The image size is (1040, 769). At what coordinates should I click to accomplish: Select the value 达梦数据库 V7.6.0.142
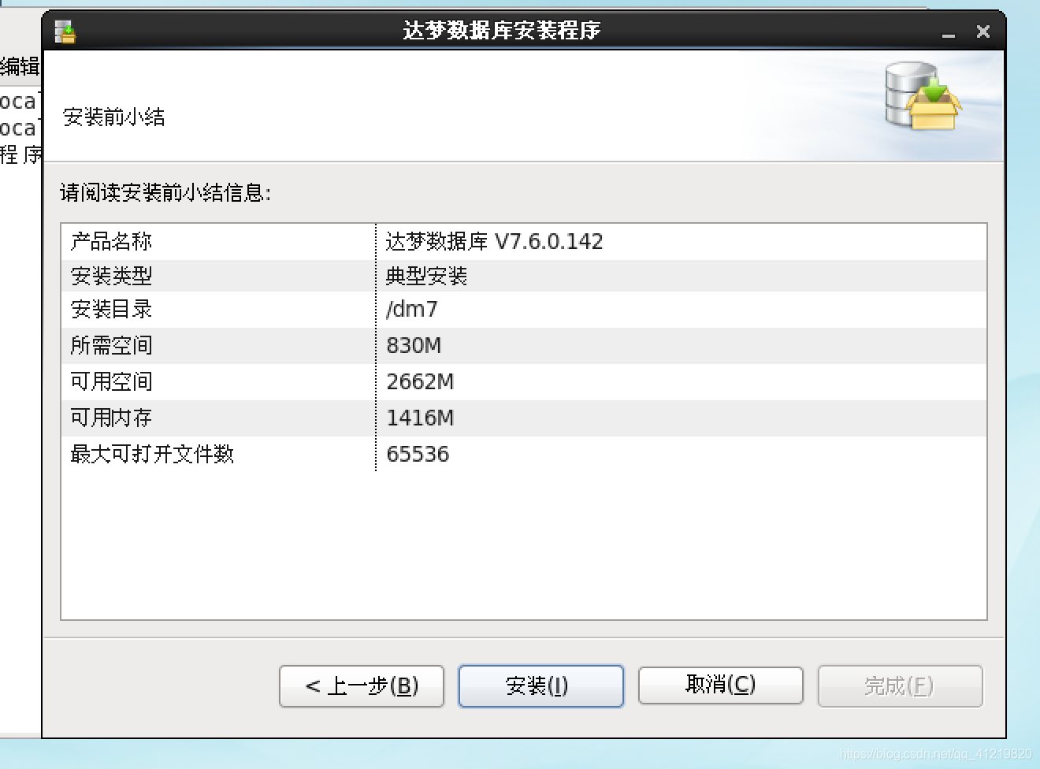494,241
